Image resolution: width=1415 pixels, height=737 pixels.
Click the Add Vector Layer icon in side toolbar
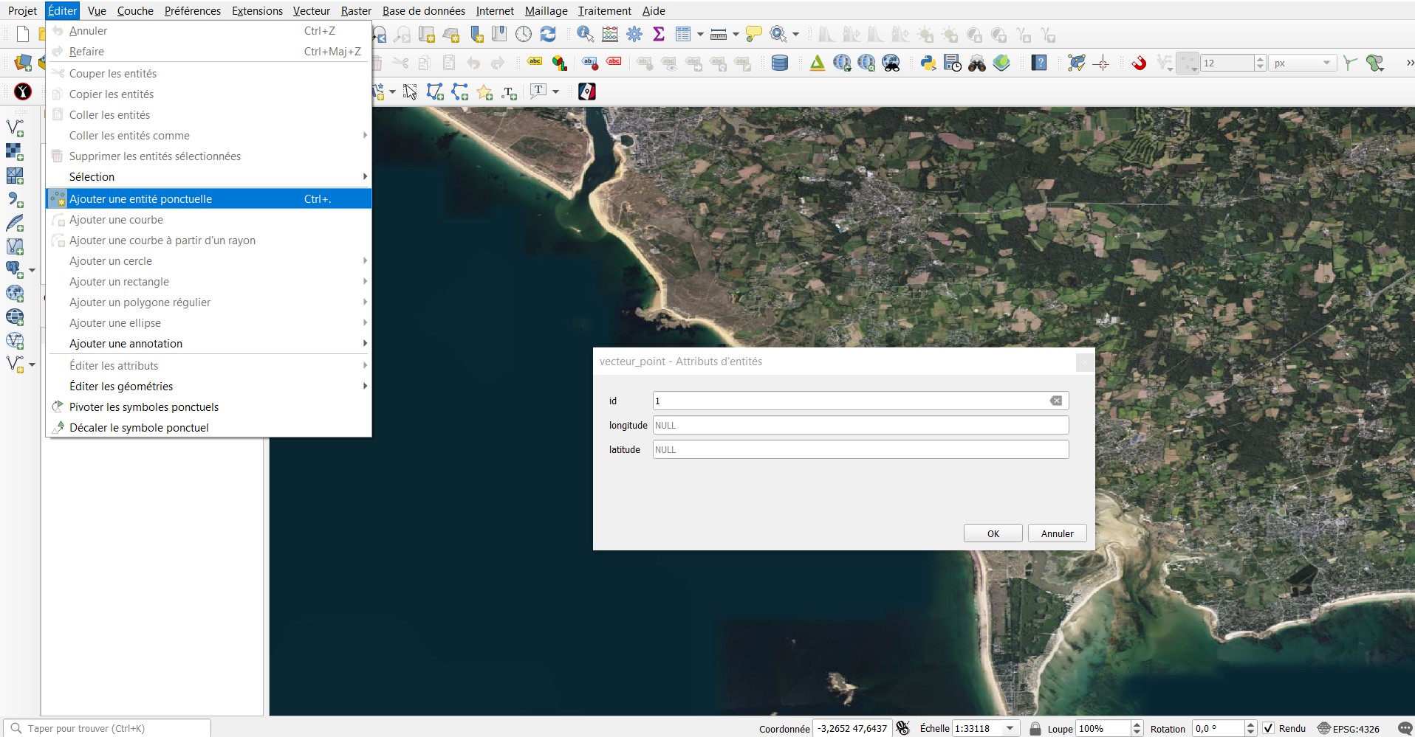[x=15, y=128]
